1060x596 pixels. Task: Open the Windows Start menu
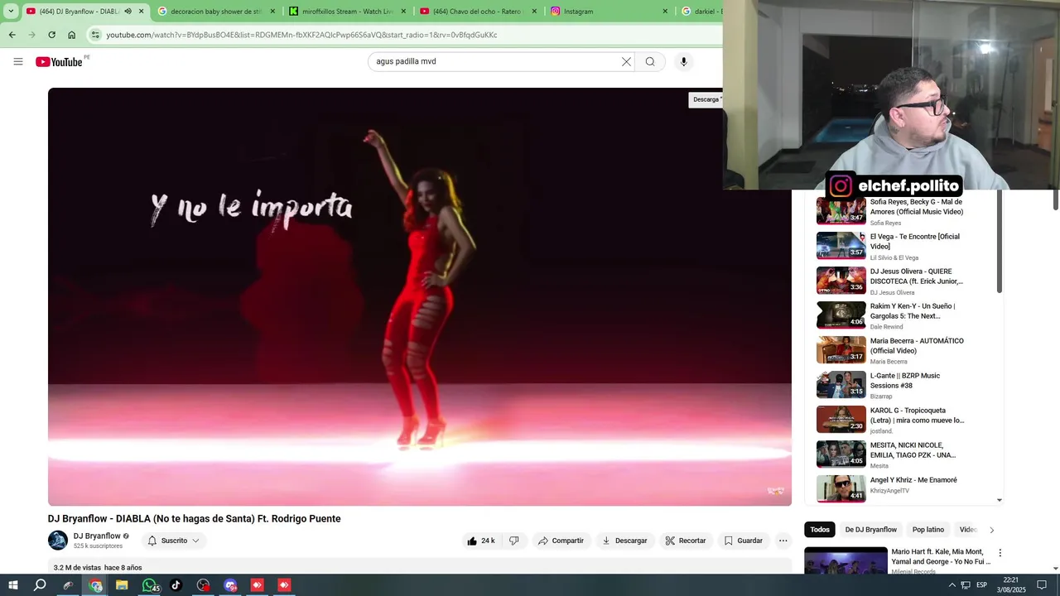pyautogui.click(x=13, y=585)
